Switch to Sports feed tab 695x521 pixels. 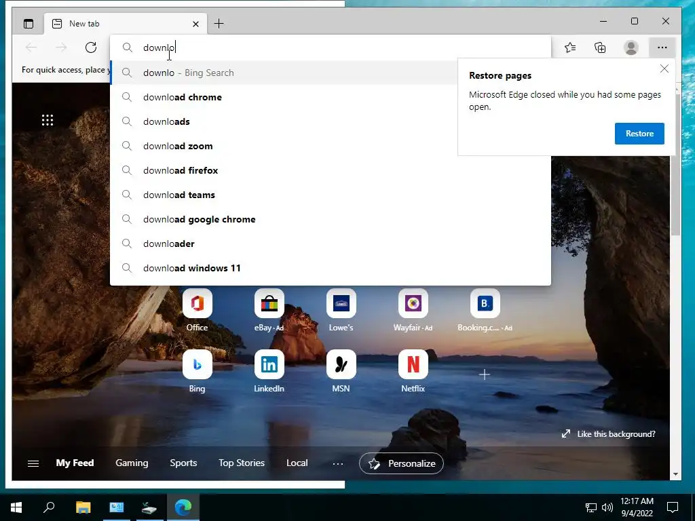click(x=183, y=463)
